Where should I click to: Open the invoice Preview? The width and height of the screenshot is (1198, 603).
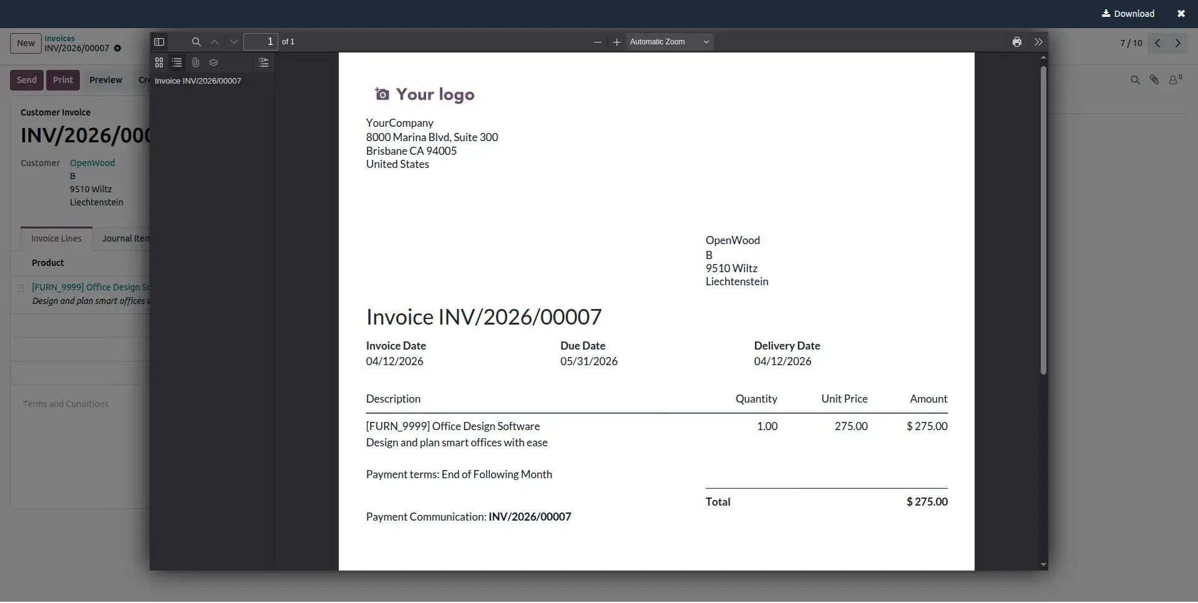(105, 80)
